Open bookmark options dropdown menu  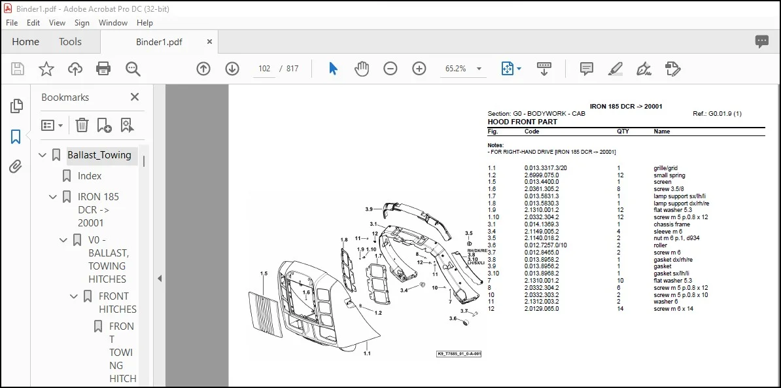52,125
